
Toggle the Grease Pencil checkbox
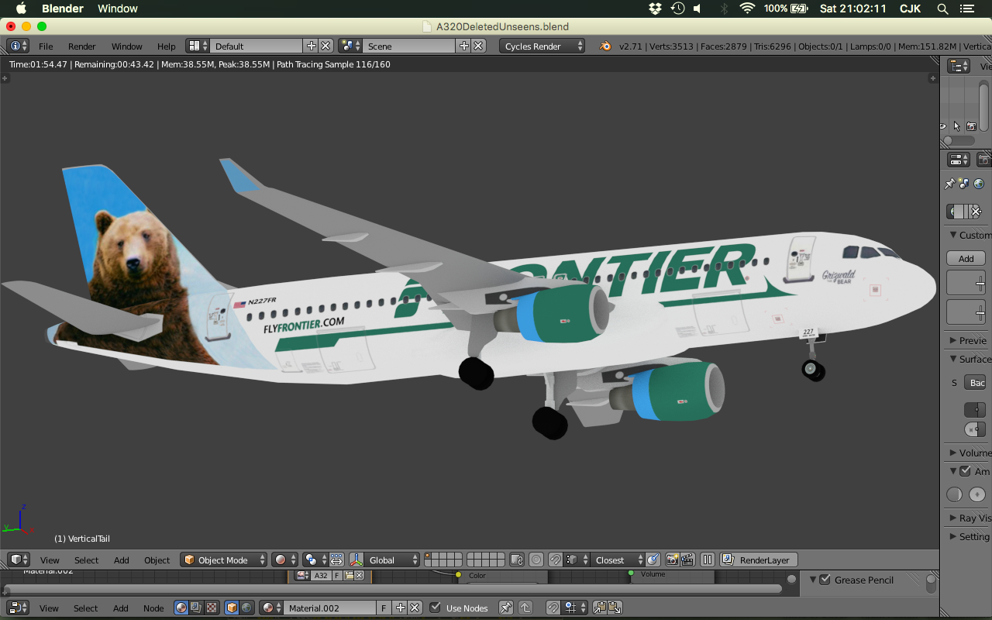coord(825,580)
